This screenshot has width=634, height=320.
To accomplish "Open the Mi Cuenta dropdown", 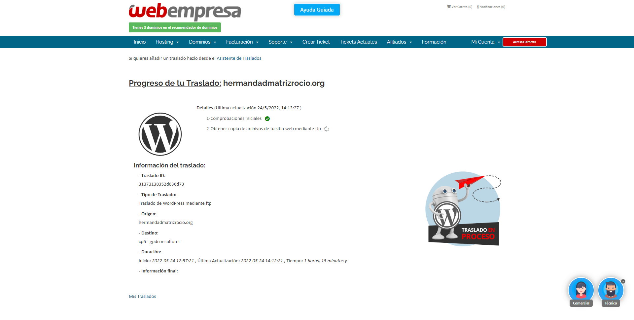I will click(485, 42).
